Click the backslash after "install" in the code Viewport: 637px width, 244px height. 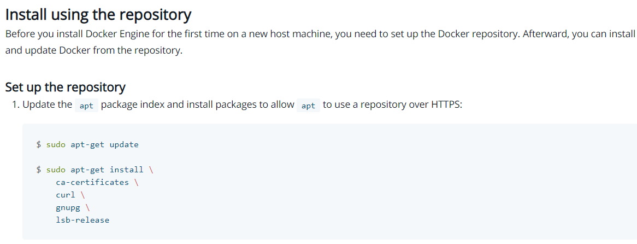pyautogui.click(x=151, y=170)
